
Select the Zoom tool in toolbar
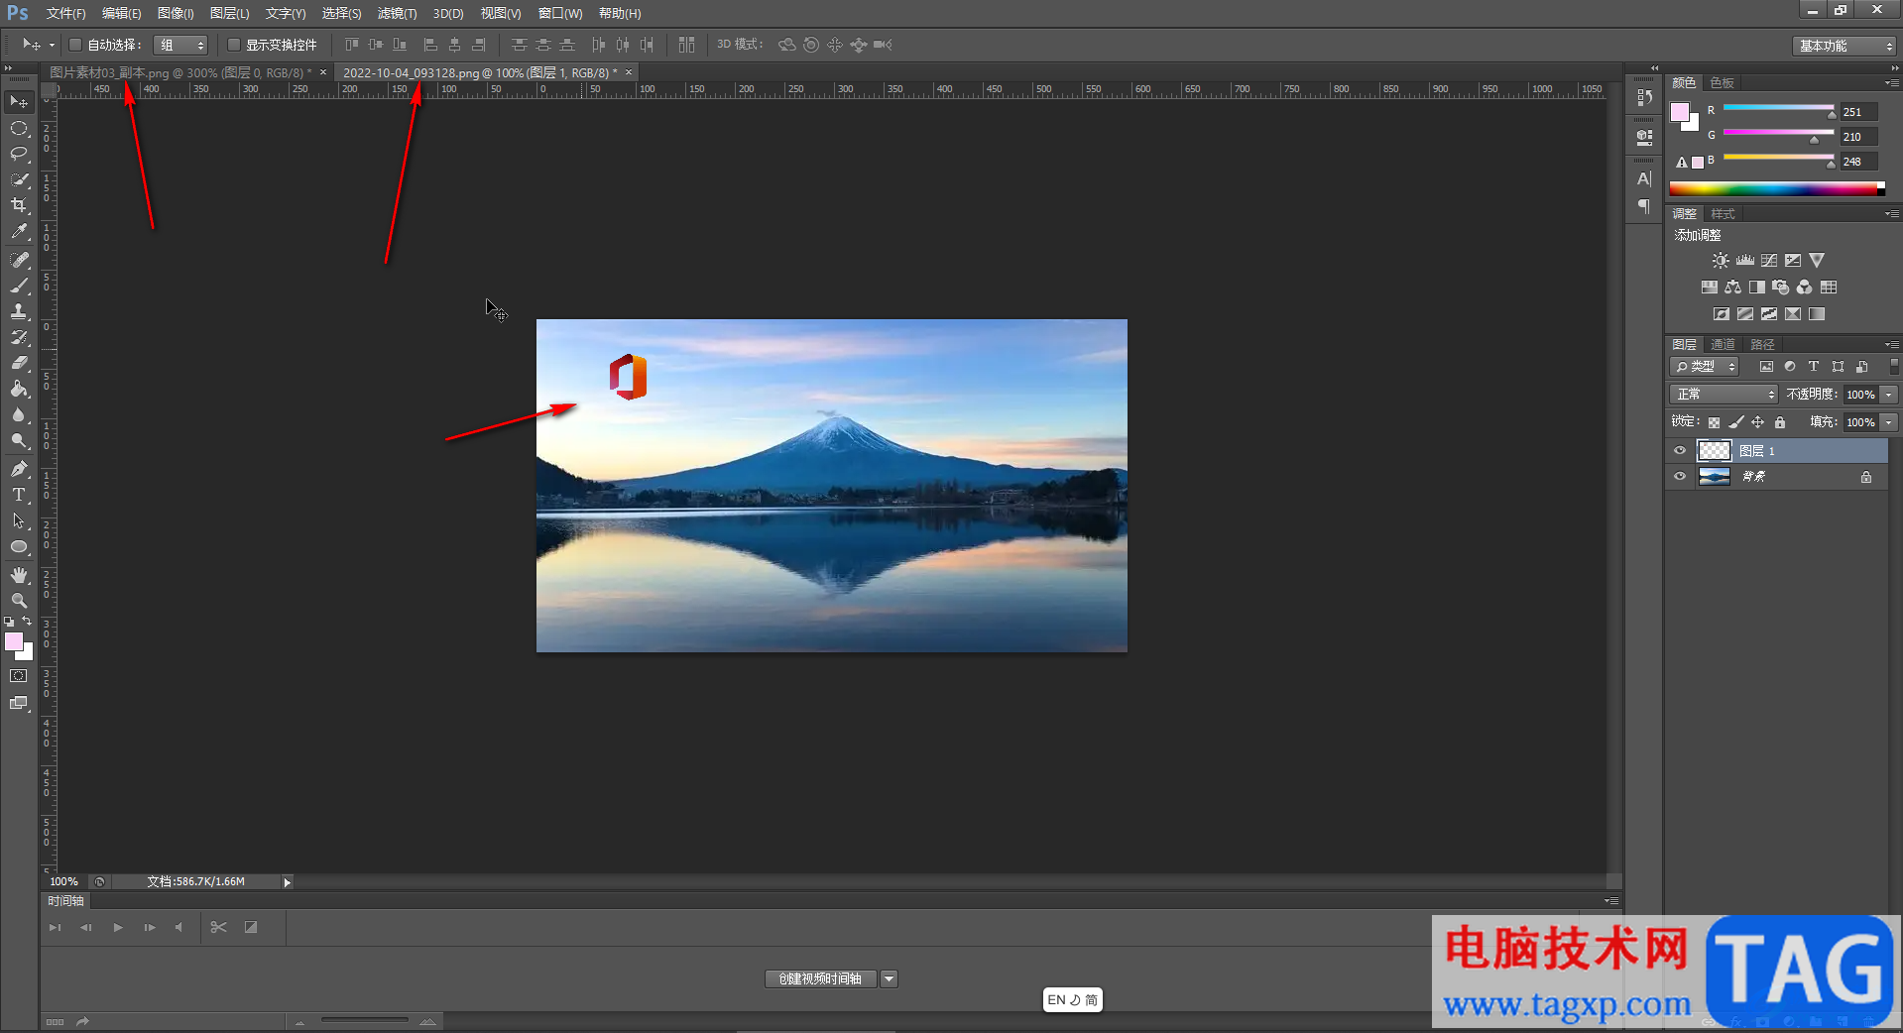coord(19,601)
